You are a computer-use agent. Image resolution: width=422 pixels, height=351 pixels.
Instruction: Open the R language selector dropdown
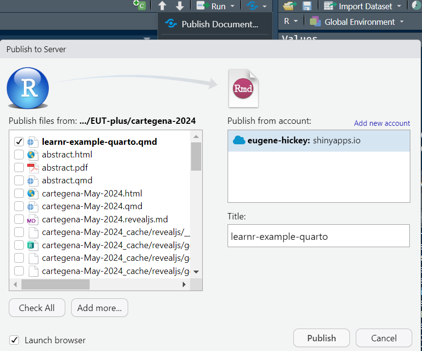tap(290, 21)
